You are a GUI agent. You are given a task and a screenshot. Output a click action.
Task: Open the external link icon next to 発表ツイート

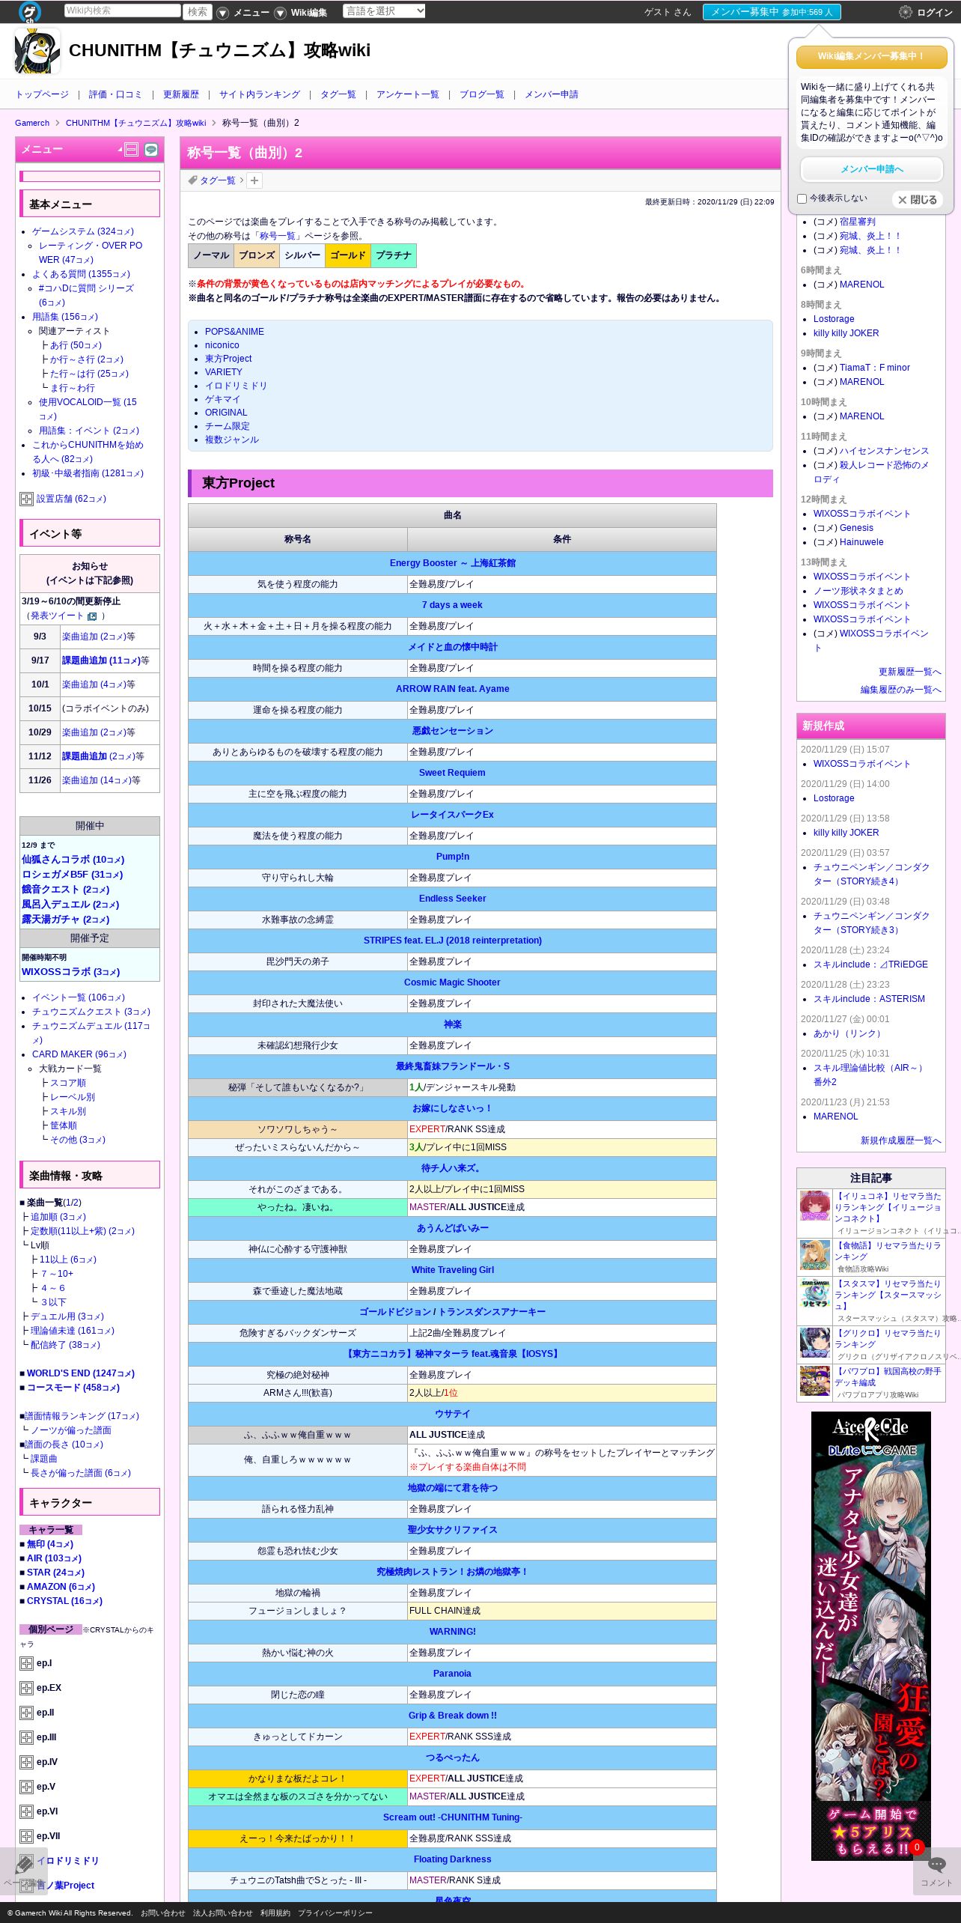tap(92, 616)
